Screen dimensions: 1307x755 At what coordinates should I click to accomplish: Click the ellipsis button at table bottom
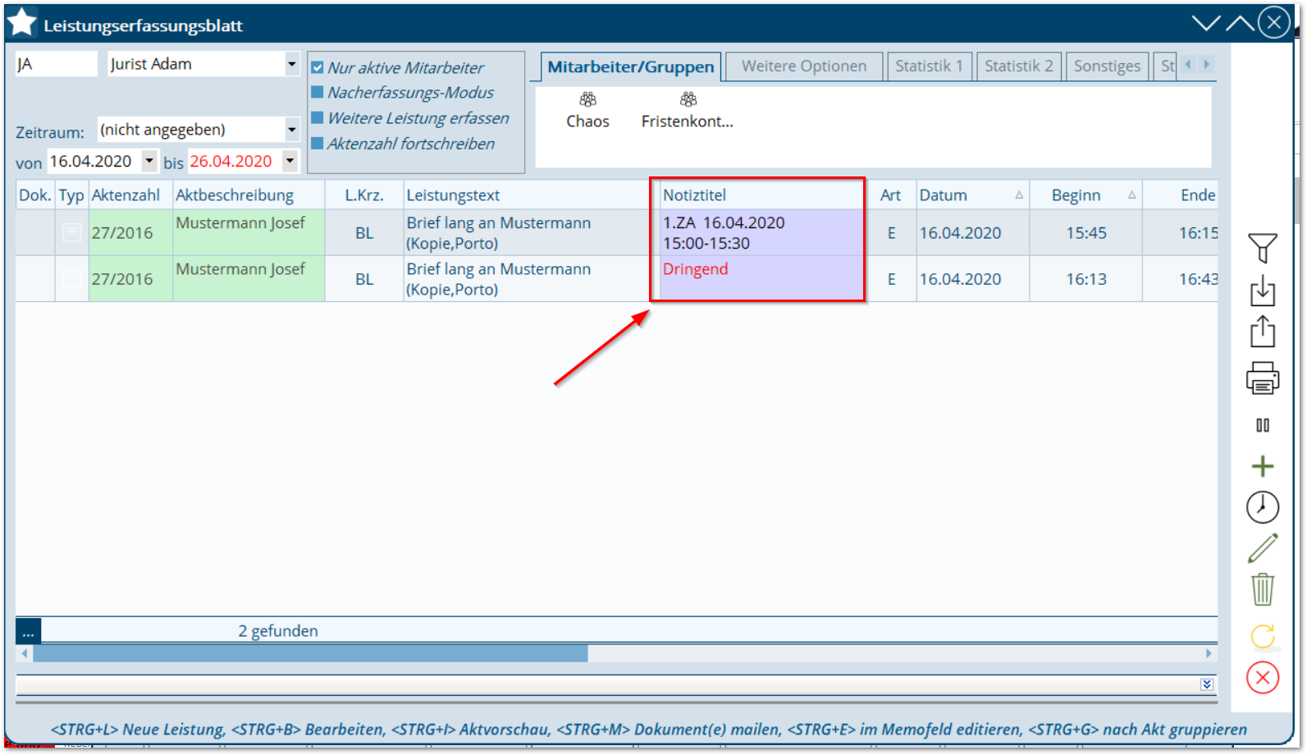[28, 631]
